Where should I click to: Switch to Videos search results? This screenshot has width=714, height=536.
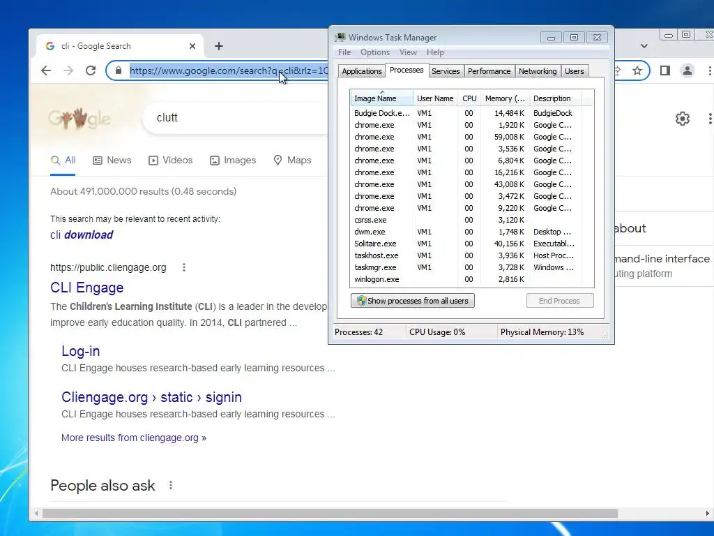[170, 161]
